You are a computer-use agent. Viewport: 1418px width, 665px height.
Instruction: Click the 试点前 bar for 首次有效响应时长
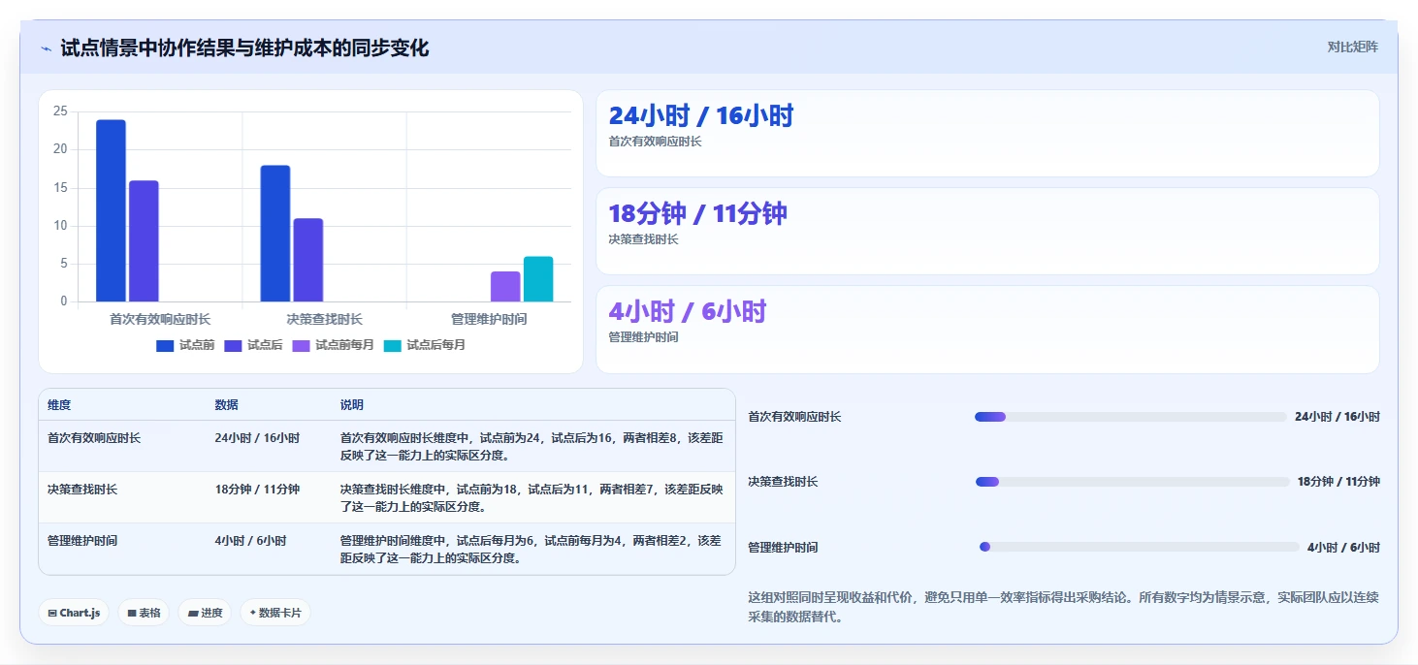pos(111,210)
